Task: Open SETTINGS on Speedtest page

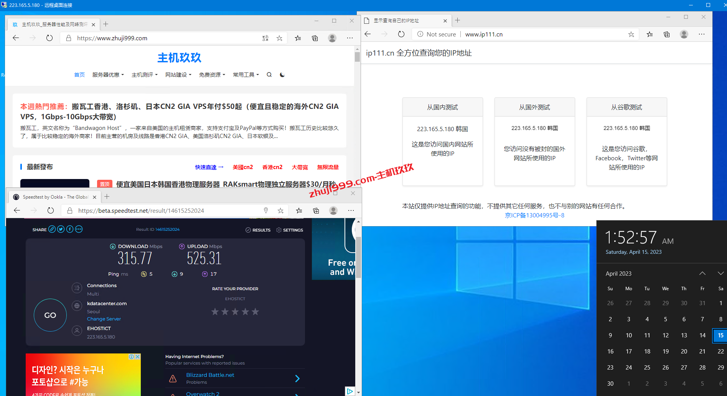Action: pos(290,230)
